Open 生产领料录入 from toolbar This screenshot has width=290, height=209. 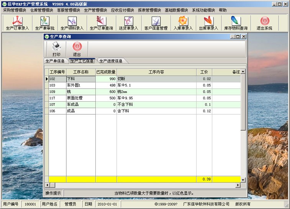coord(72,23)
